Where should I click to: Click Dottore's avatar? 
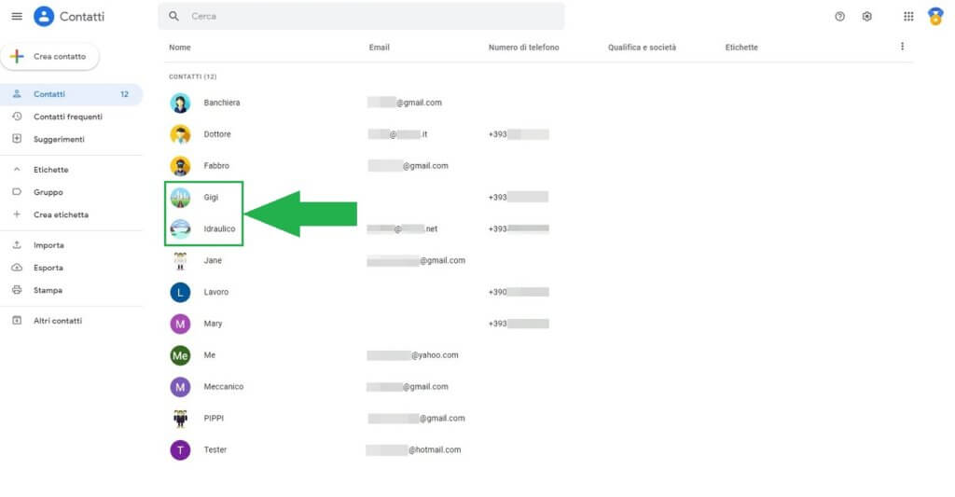coord(180,134)
